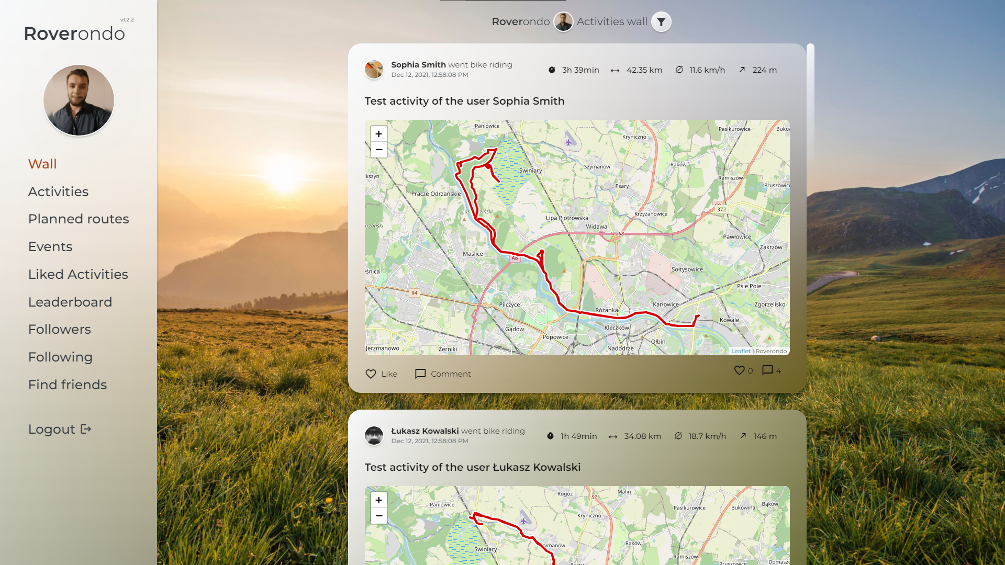1005x565 pixels.
Task: Click Łukasz Kowalski's avatar thumbnail
Action: [374, 435]
